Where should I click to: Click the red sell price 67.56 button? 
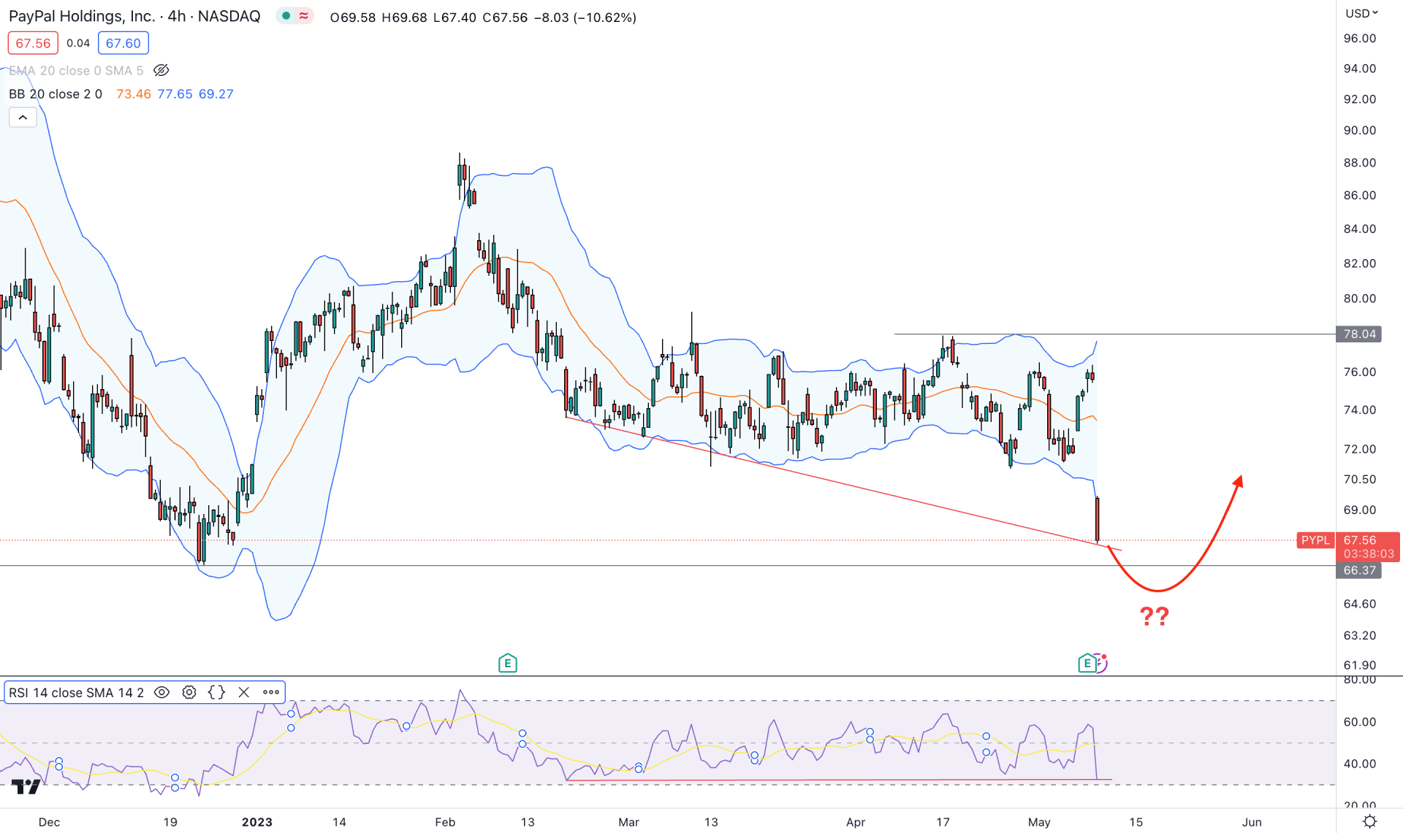click(x=33, y=43)
